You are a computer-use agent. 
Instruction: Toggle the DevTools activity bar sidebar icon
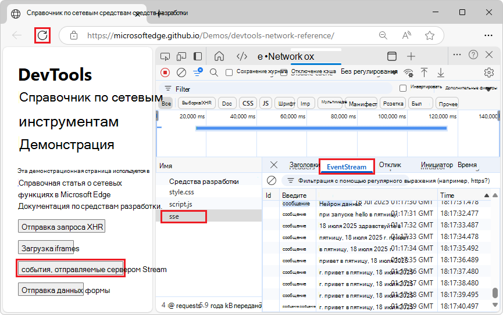pyautogui.click(x=198, y=57)
